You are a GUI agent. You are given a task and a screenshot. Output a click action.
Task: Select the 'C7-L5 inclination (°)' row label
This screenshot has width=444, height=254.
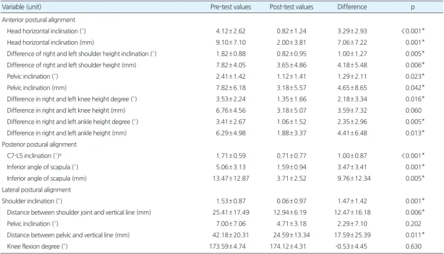pyautogui.click(x=34, y=156)
